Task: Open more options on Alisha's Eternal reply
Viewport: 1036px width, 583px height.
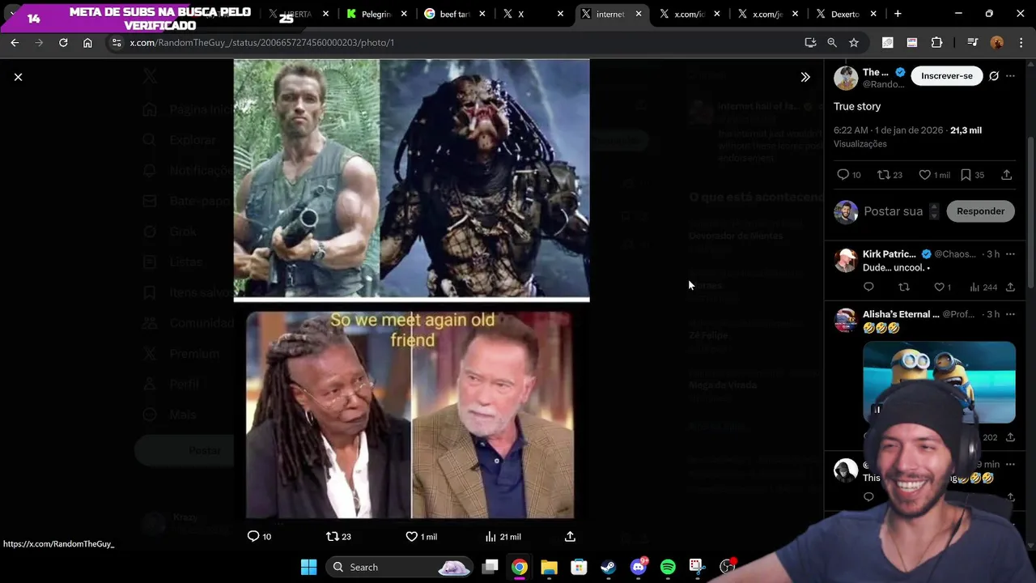Action: tap(1010, 314)
